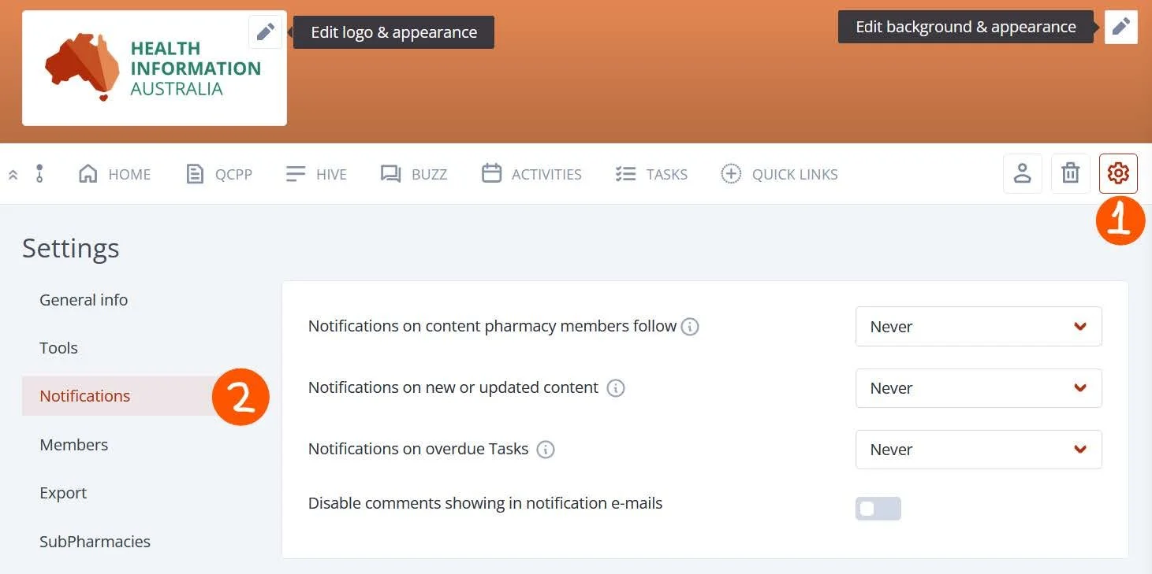Select the Members settings tab

pyautogui.click(x=74, y=445)
